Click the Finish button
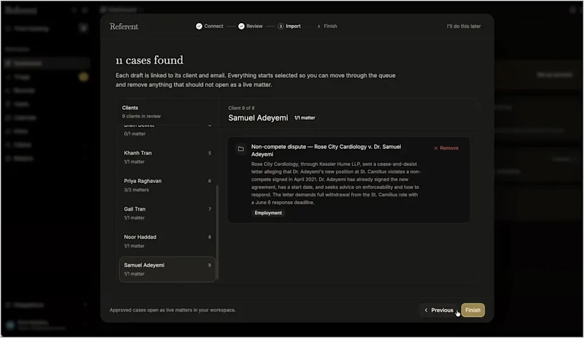 473,310
